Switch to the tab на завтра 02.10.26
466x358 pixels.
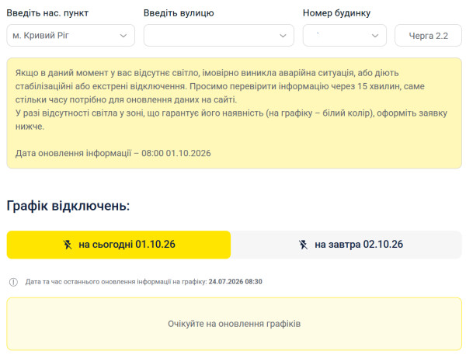[x=346, y=245]
